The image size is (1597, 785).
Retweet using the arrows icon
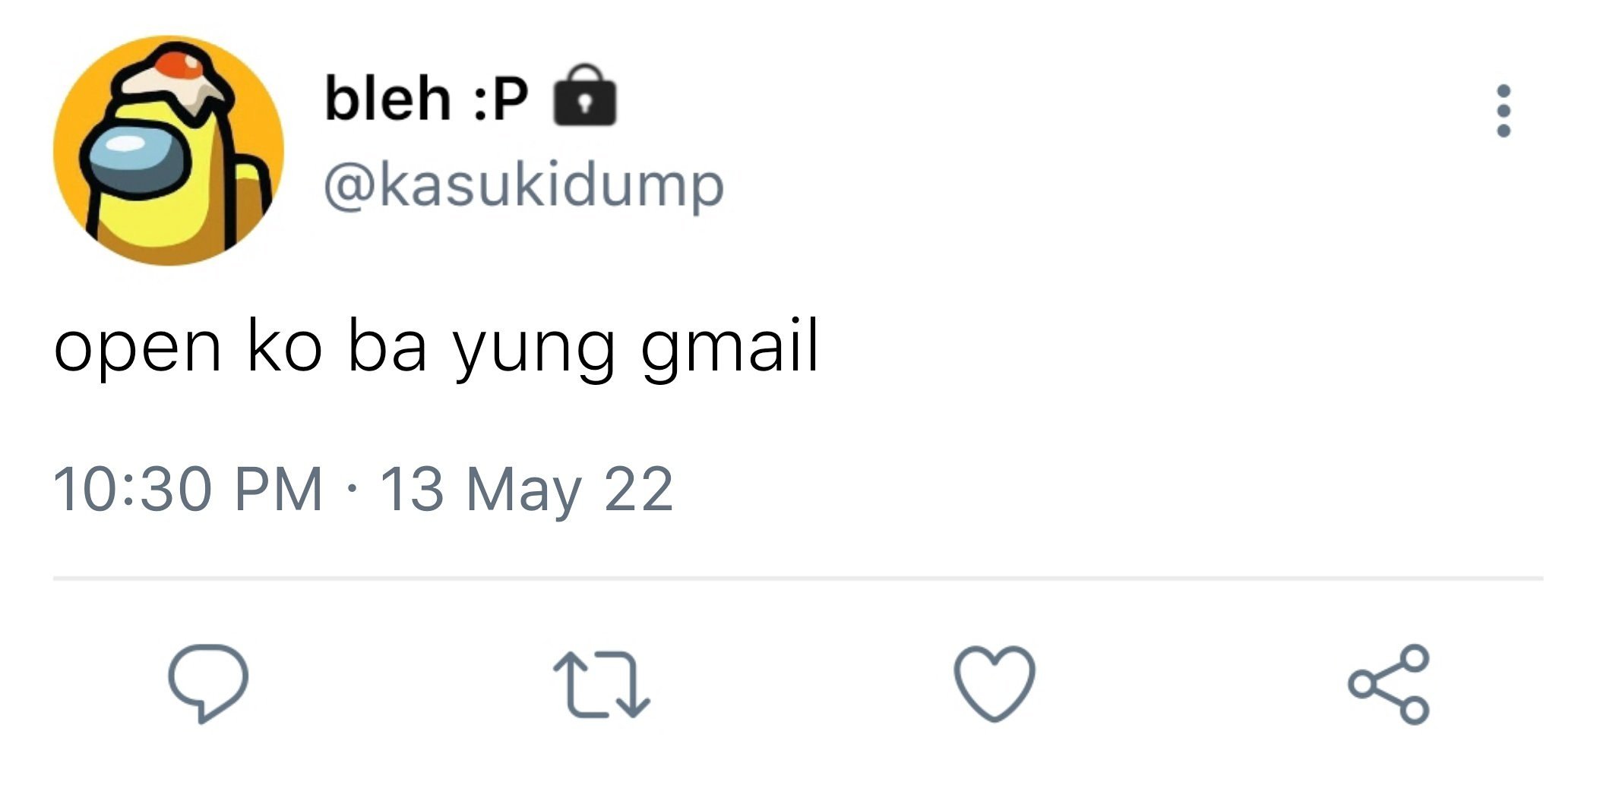click(x=601, y=685)
